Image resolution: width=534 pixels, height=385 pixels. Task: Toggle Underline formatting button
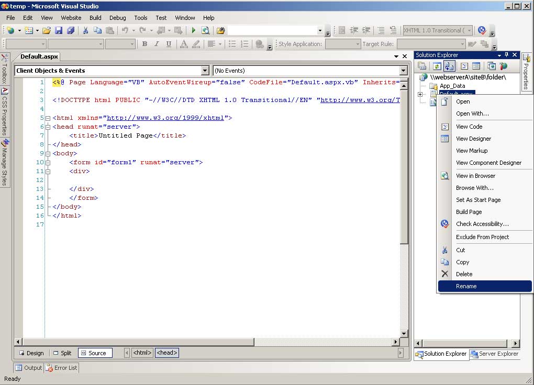pos(169,44)
